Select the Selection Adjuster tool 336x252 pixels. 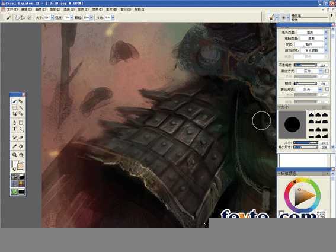click(x=21, y=114)
